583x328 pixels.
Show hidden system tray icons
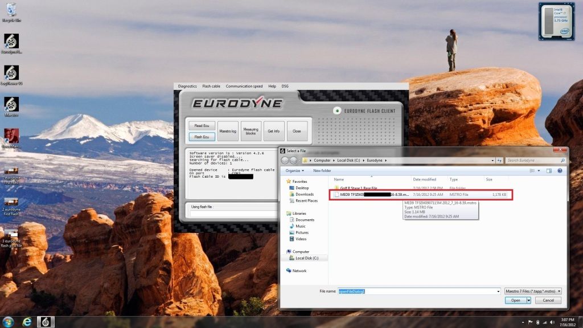tap(523, 322)
